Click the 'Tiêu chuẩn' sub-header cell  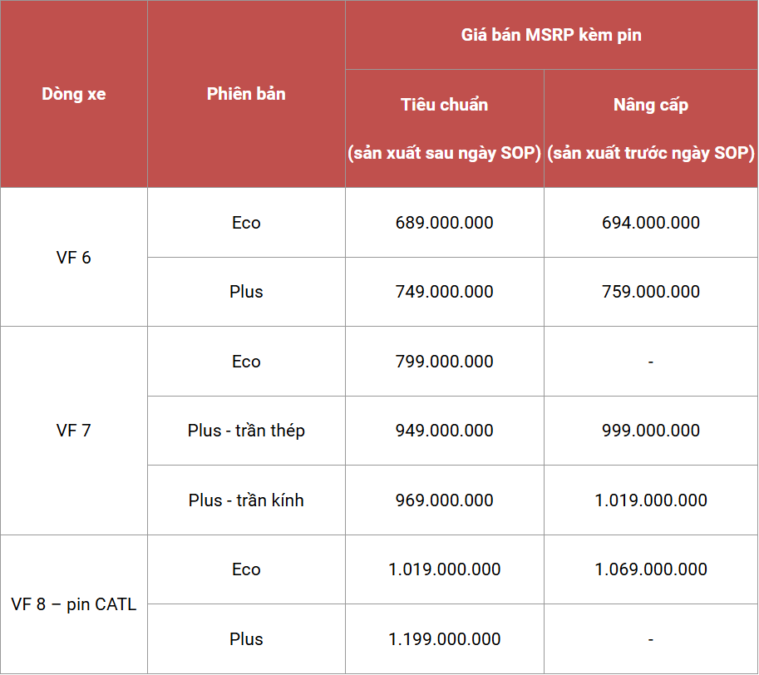445,128
